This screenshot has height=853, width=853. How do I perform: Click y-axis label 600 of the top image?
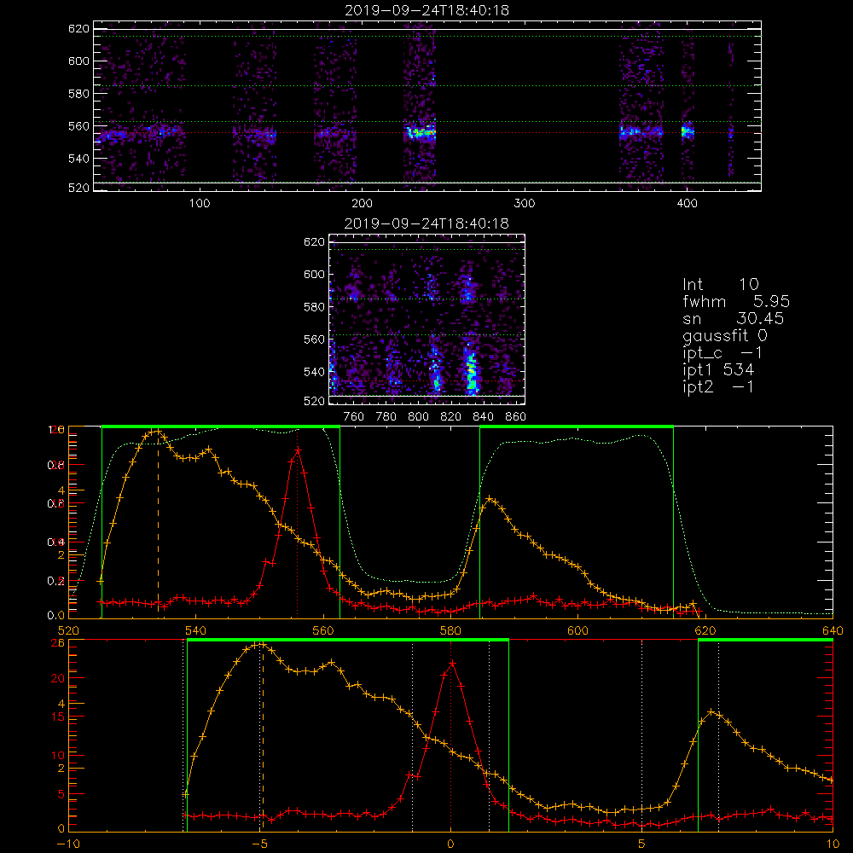point(78,61)
